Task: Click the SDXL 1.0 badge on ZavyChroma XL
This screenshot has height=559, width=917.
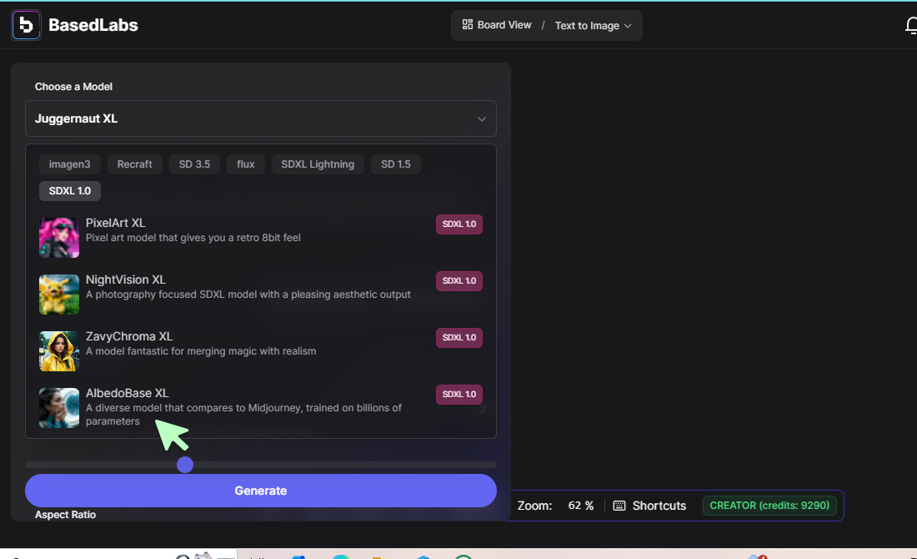Action: 459,338
